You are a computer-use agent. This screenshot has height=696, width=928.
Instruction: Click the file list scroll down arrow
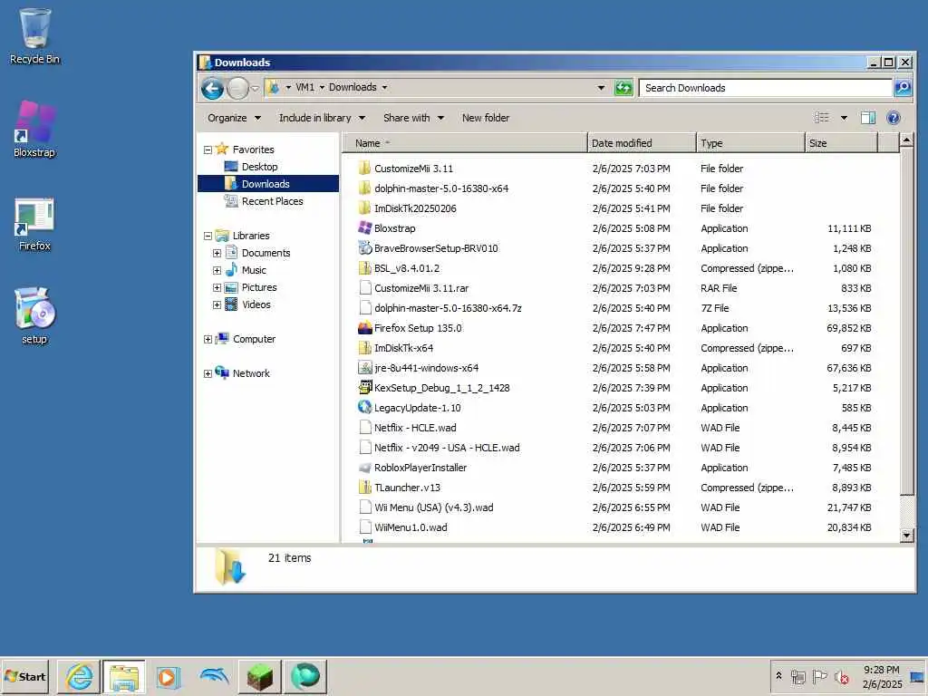click(x=906, y=535)
